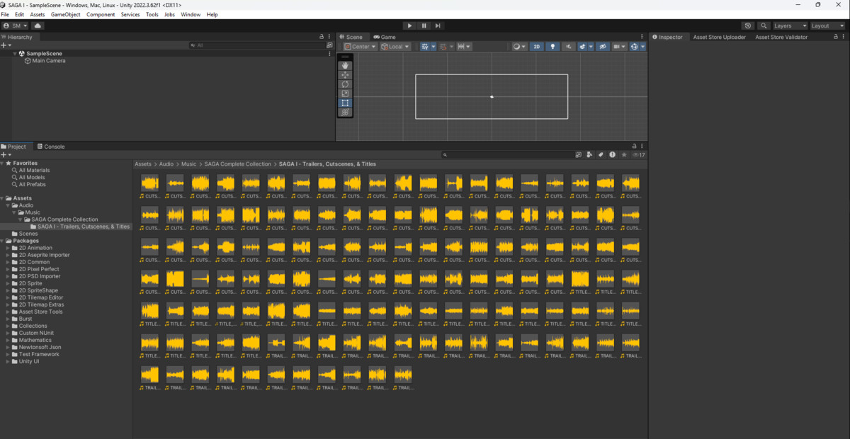Open the Center pivot dropdown
Screen dimensions: 850x439
coord(361,47)
